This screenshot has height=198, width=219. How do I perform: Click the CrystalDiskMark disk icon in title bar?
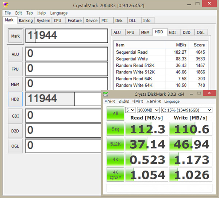tap(106, 94)
